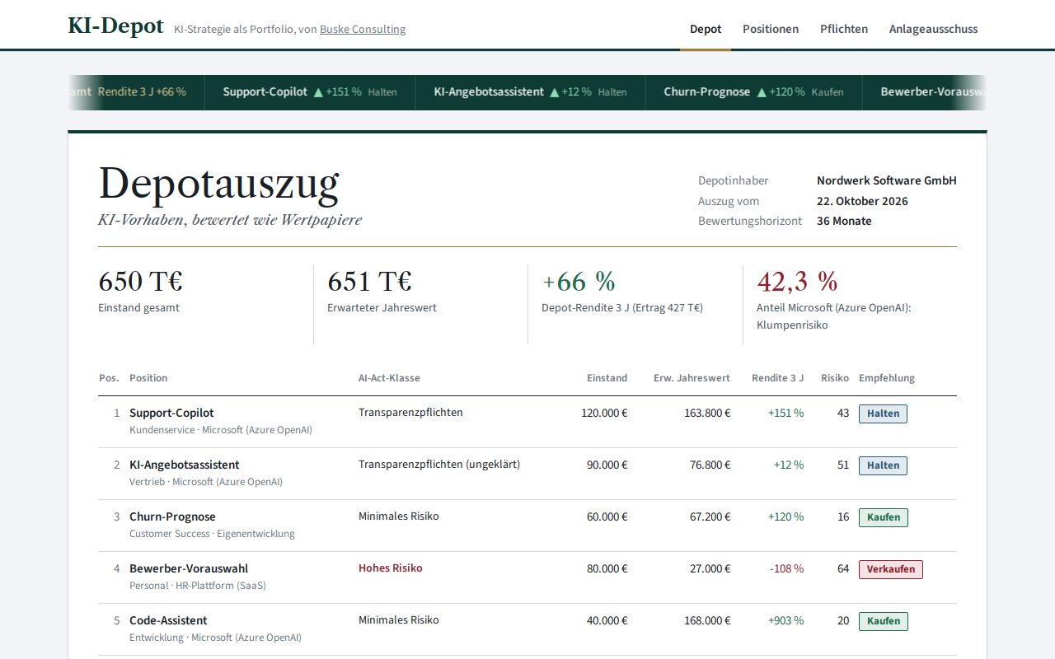Open the Bewerber-Vorauswahl position in the table

(189, 568)
